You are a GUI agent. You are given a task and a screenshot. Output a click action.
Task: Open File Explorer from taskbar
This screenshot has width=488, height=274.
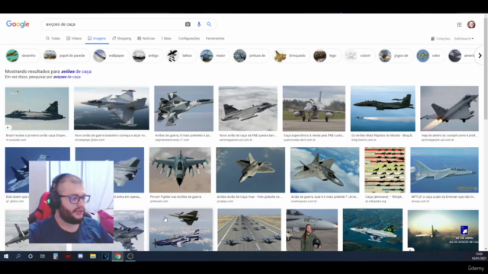(93, 256)
